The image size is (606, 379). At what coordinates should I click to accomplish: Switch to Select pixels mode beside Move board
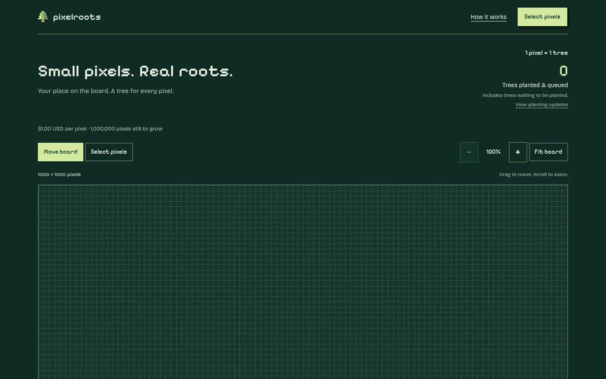point(109,152)
